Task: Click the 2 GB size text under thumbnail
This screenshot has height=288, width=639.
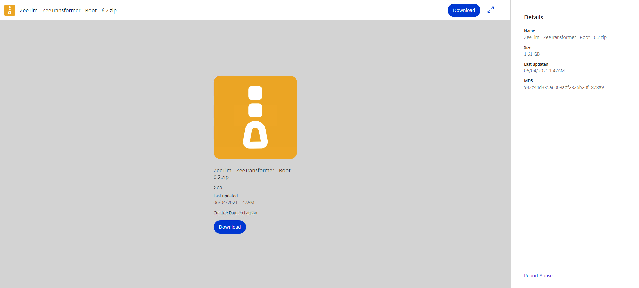Action: 218,188
